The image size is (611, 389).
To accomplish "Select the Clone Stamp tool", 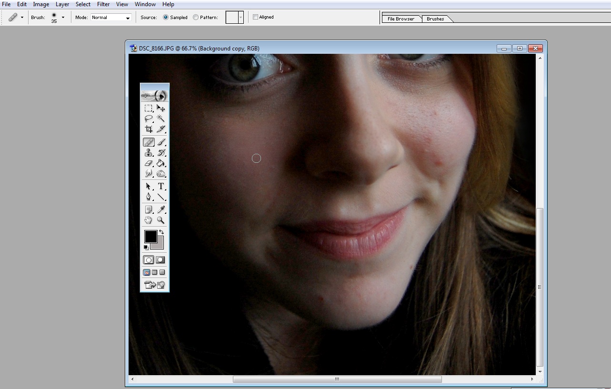I will (149, 153).
